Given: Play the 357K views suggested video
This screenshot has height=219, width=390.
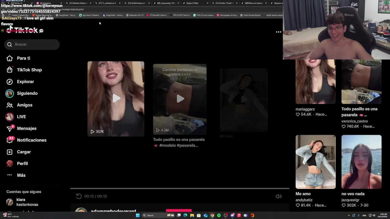Looking at the screenshot, I should [116, 99].
